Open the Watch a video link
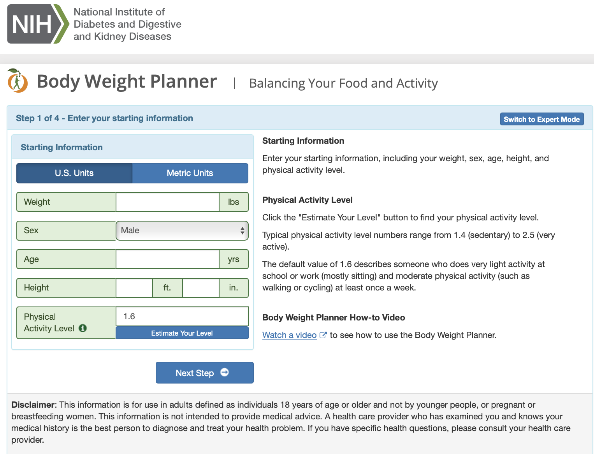The height and width of the screenshot is (454, 594). [x=289, y=335]
